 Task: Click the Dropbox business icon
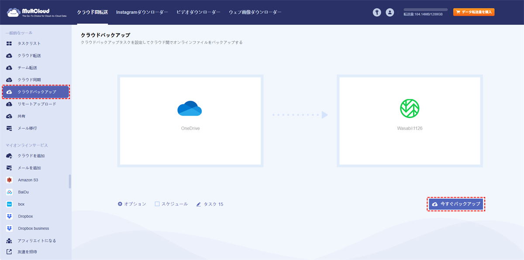(9, 229)
